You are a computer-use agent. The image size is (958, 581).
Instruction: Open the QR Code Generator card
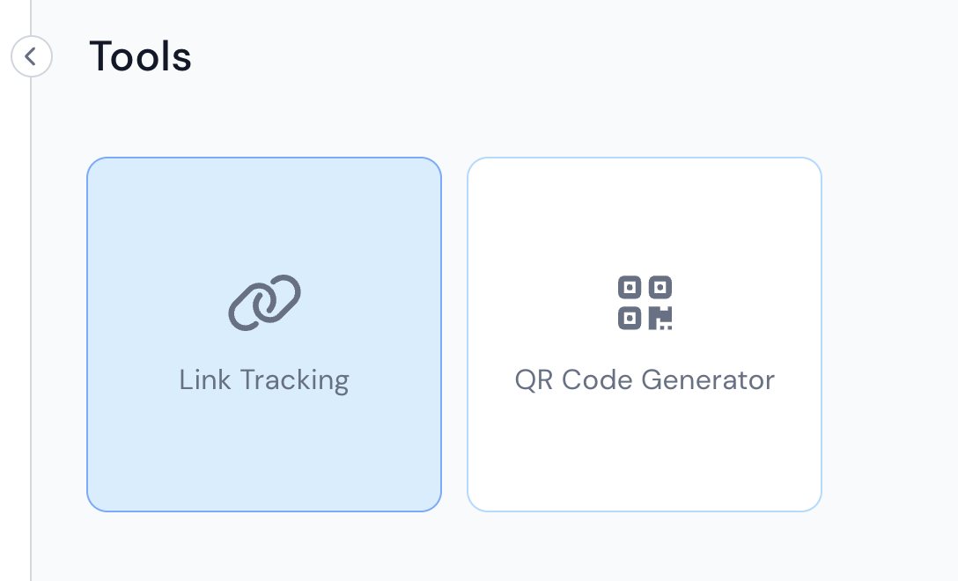[645, 335]
